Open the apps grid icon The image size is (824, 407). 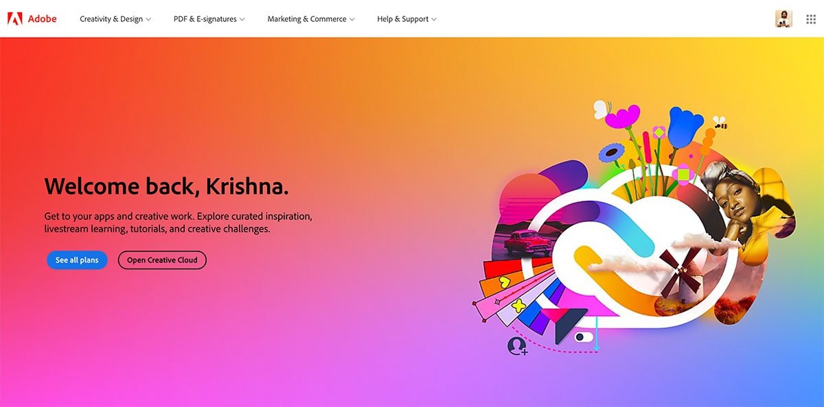coord(811,19)
